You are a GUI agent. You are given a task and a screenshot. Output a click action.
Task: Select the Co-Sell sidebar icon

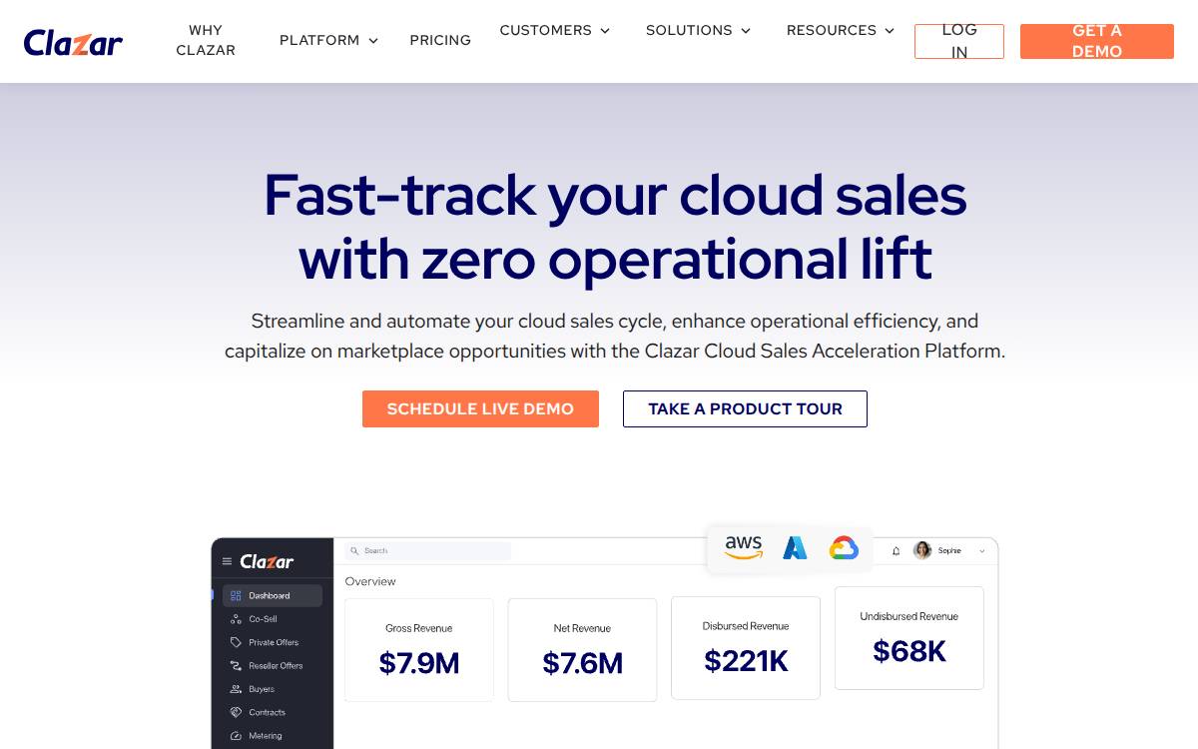pos(236,619)
